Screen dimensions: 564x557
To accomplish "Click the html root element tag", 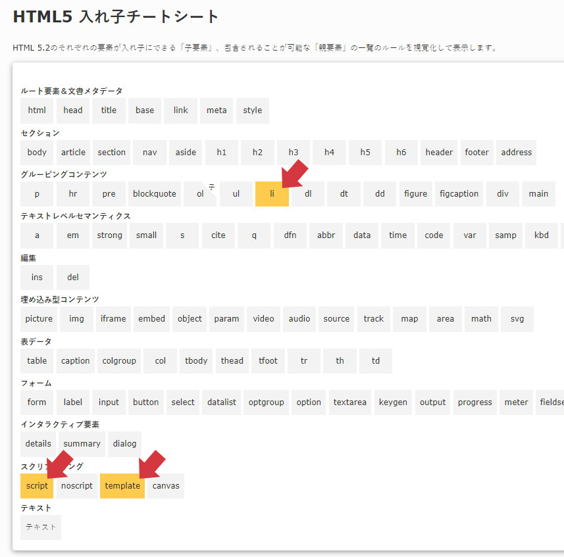I will 37,110.
